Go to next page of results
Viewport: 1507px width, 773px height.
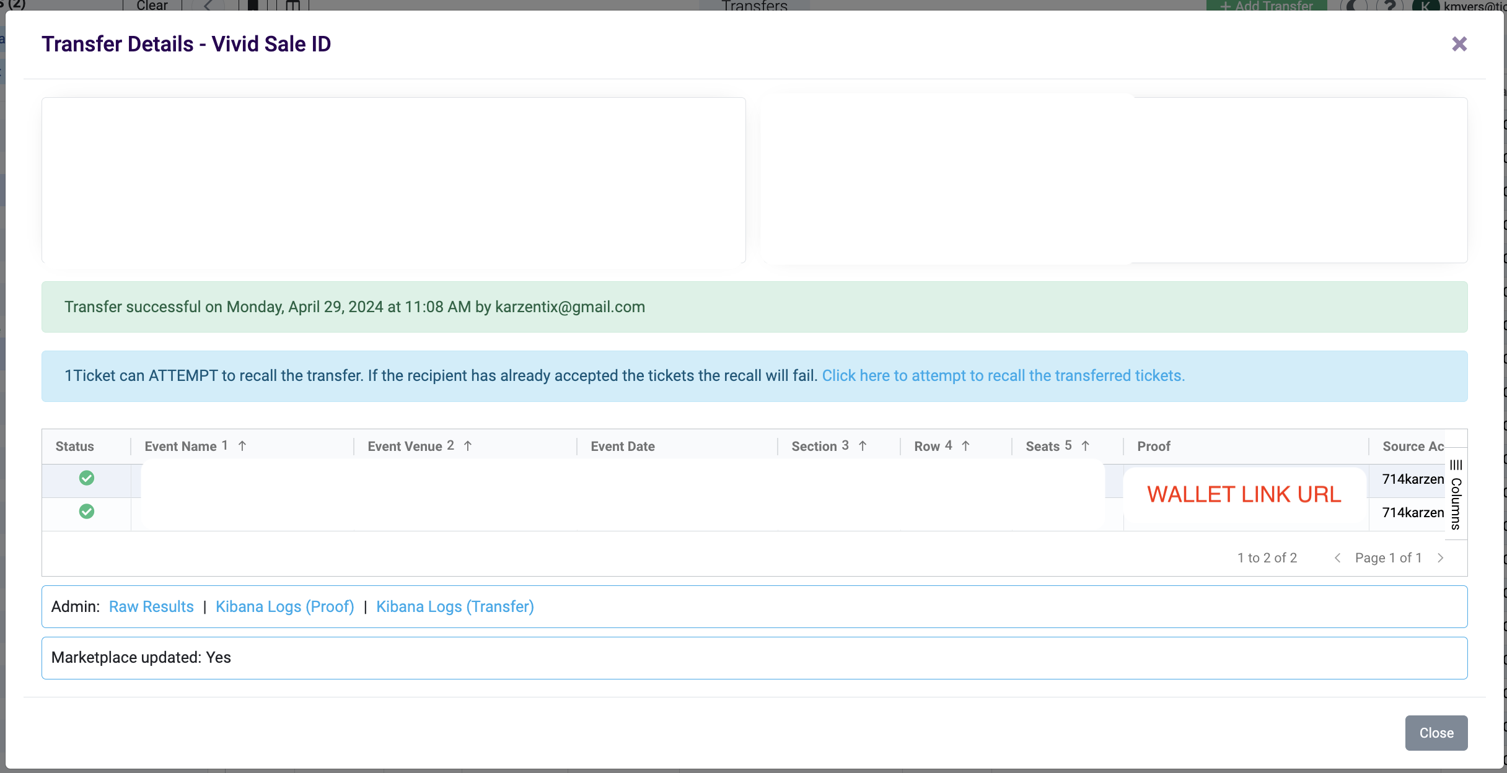click(1441, 558)
